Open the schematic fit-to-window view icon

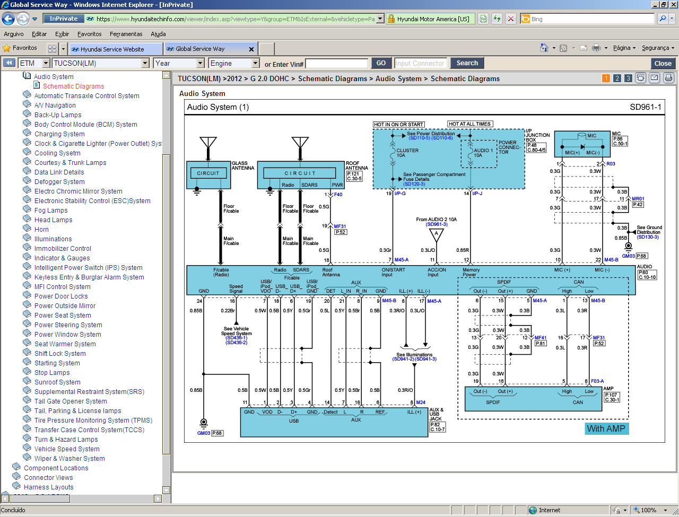coord(640,78)
